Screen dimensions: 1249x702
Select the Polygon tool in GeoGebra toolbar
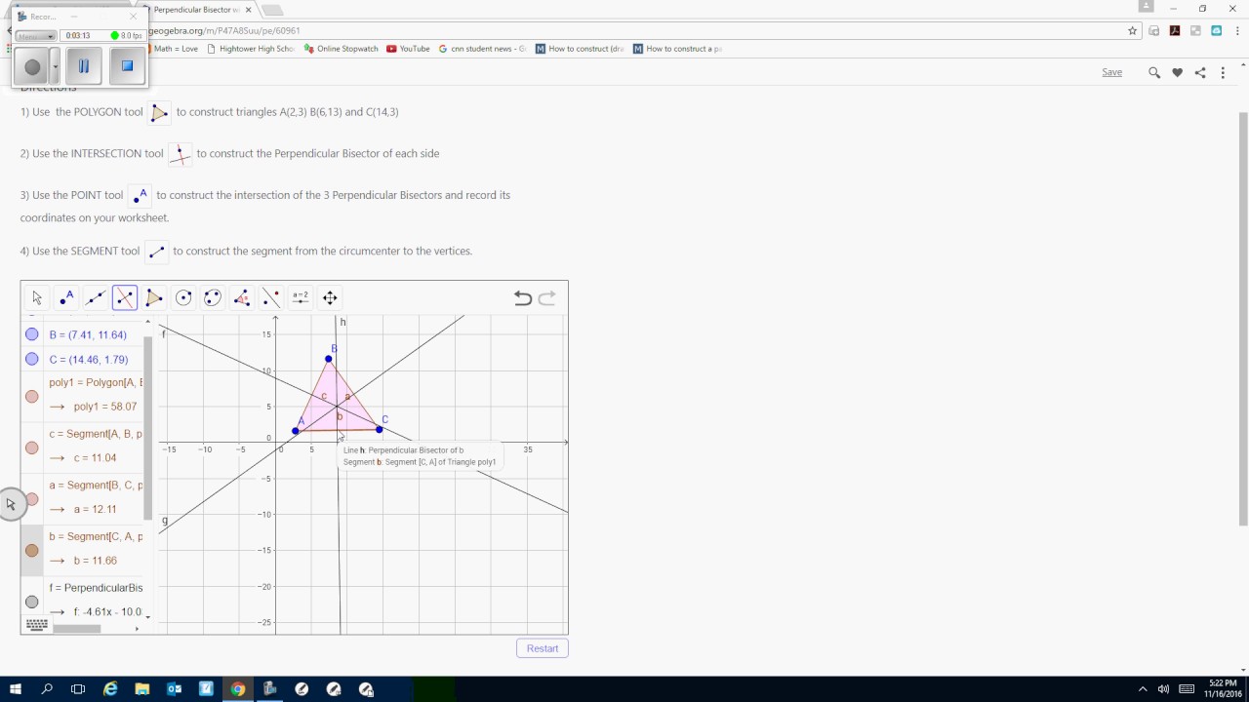(154, 297)
